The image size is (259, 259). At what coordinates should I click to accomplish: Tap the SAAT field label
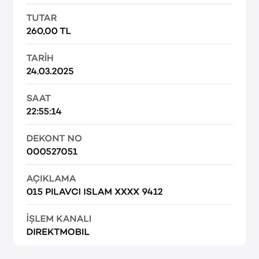pos(38,98)
